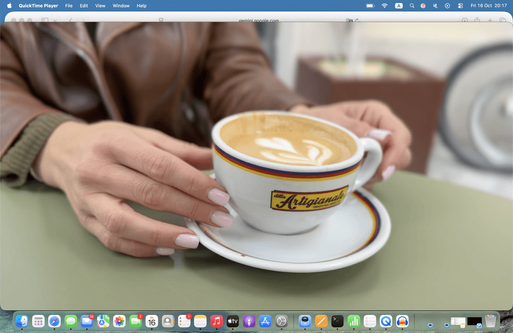Open the View menu
513x333 pixels.
[100, 5]
